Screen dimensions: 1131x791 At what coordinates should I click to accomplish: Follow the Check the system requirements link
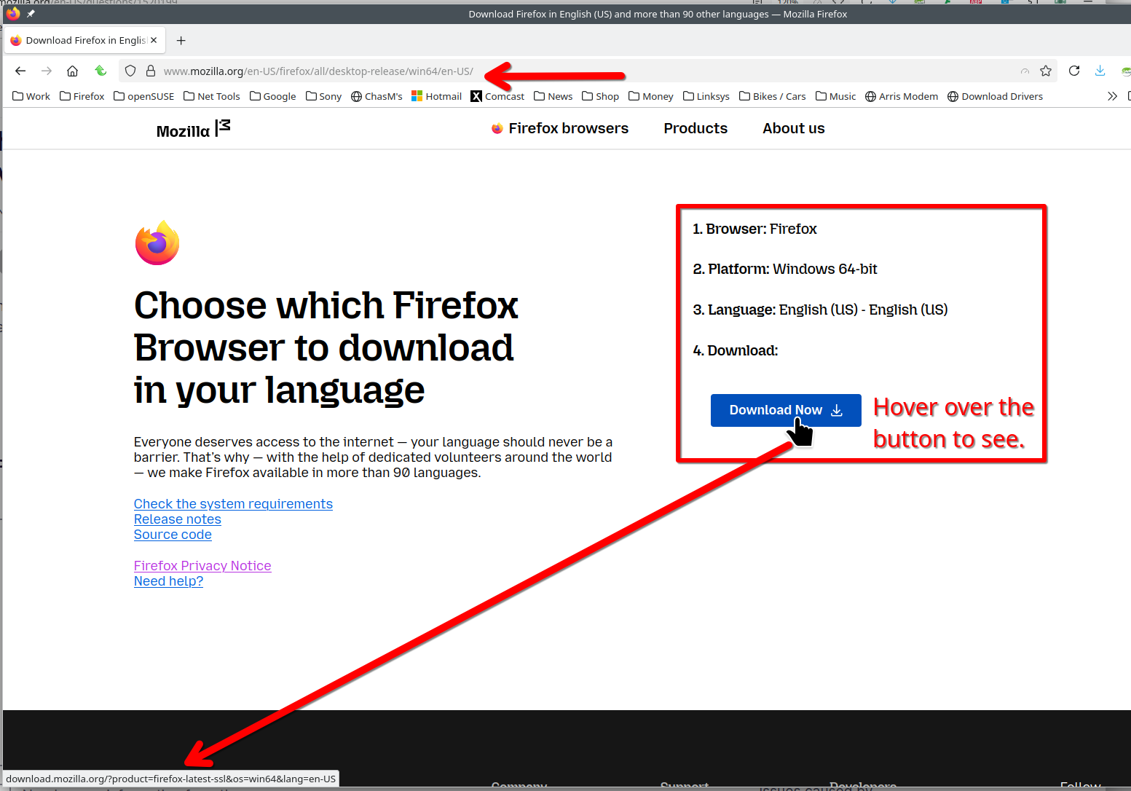(x=233, y=504)
